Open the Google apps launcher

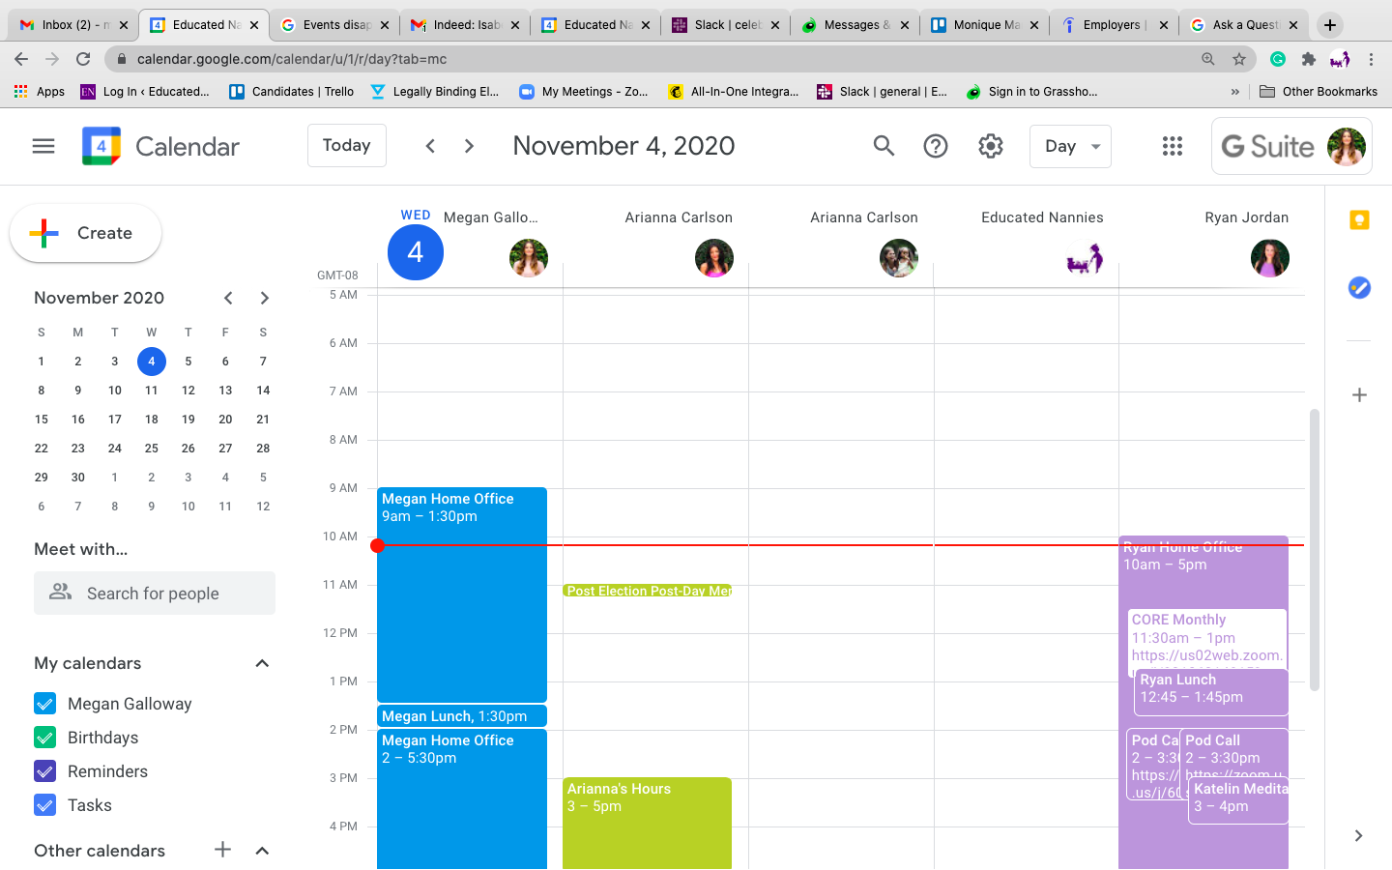[1172, 146]
